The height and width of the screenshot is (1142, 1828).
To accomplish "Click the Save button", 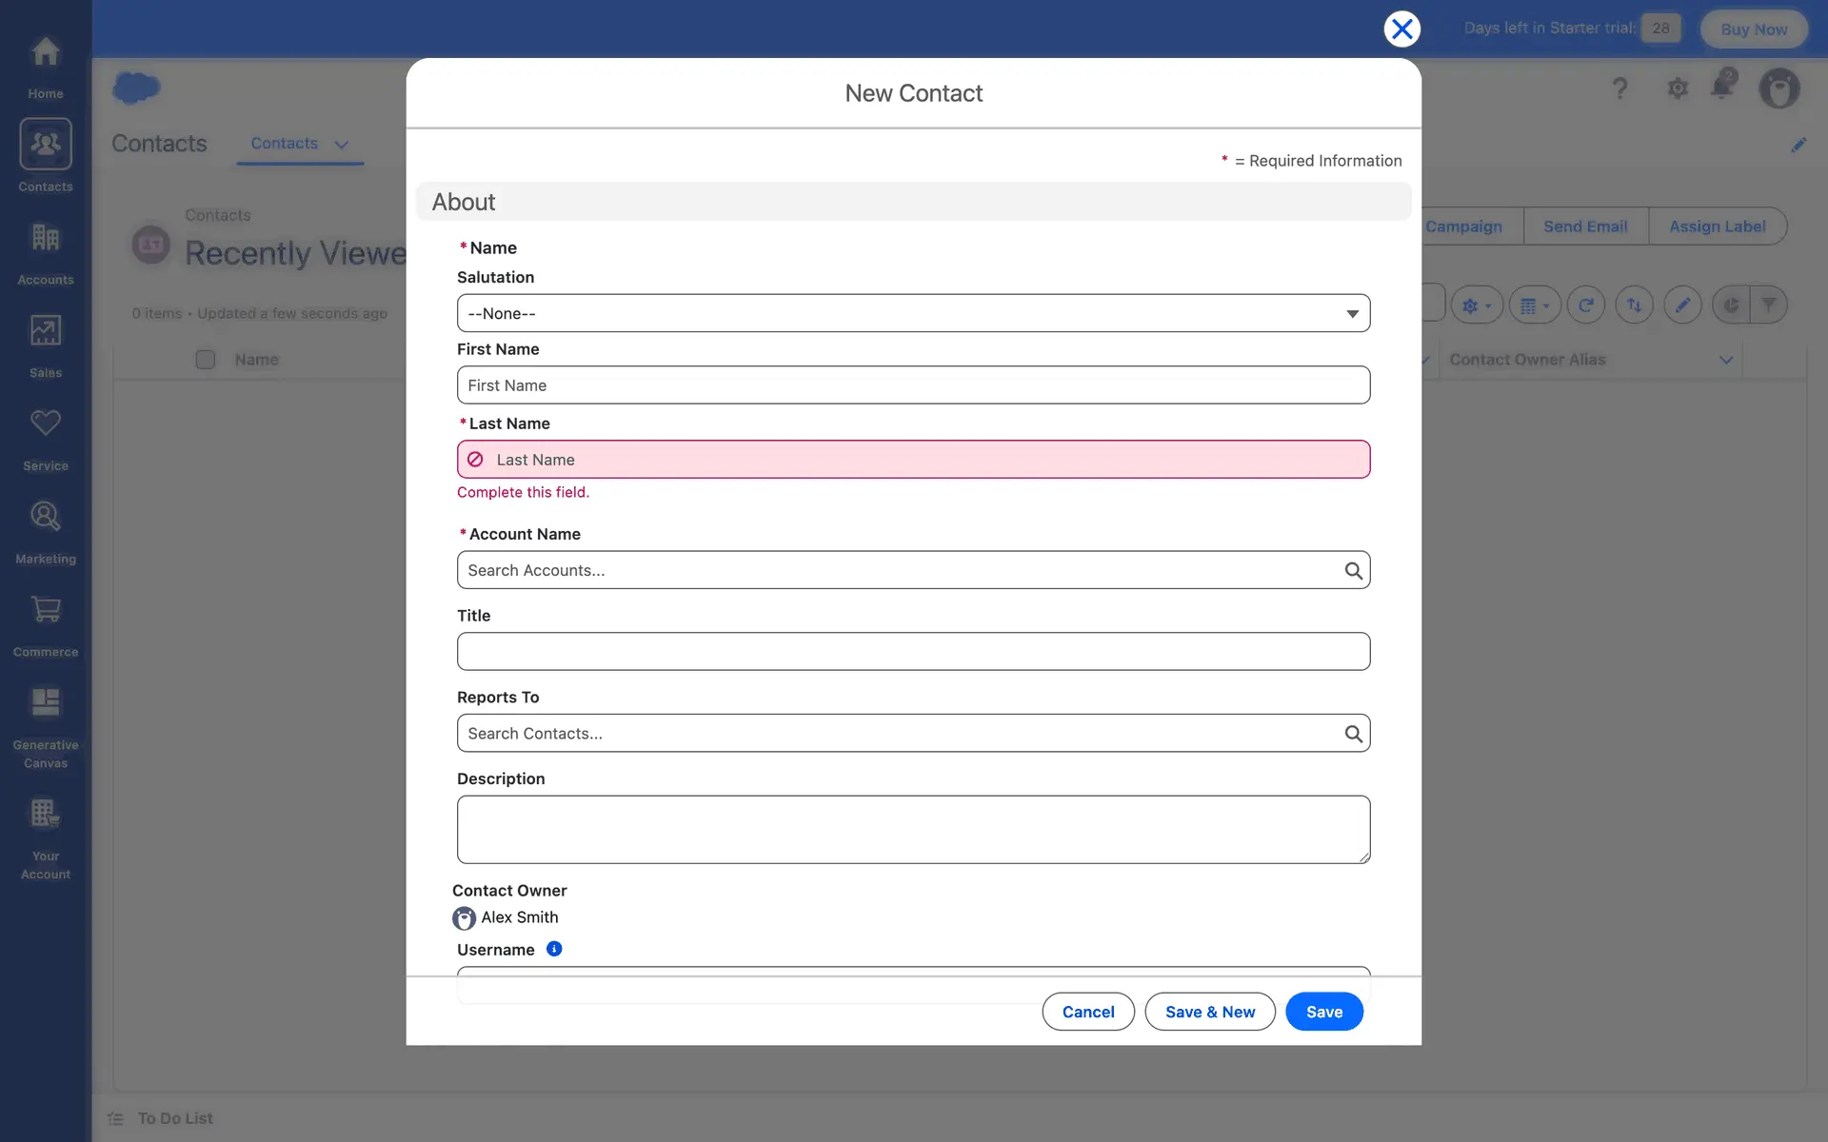I will [x=1323, y=1012].
